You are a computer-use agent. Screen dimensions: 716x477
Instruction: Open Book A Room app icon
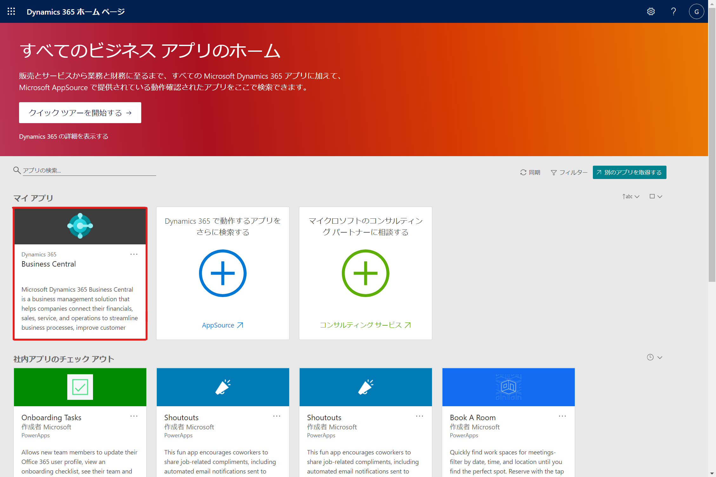click(508, 387)
